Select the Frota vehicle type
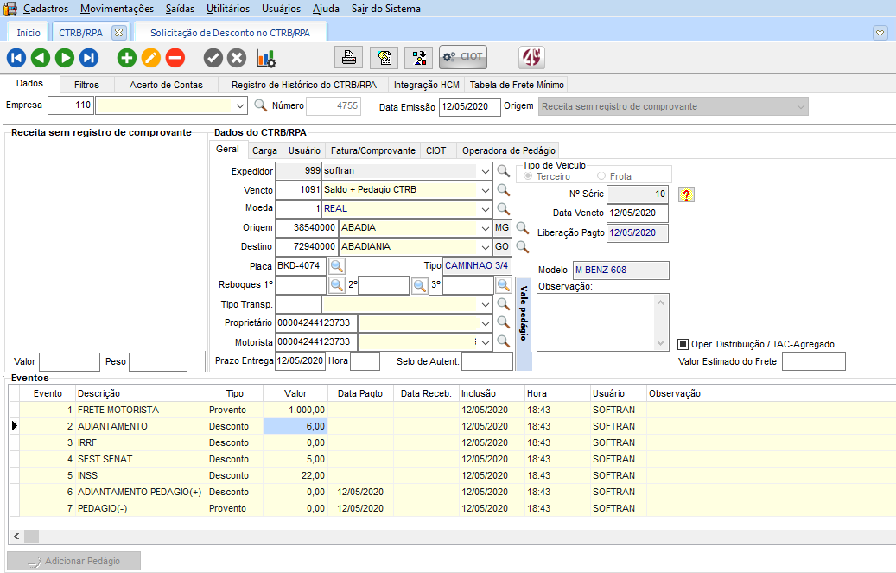Viewport: 896px width, 573px height. [x=601, y=176]
